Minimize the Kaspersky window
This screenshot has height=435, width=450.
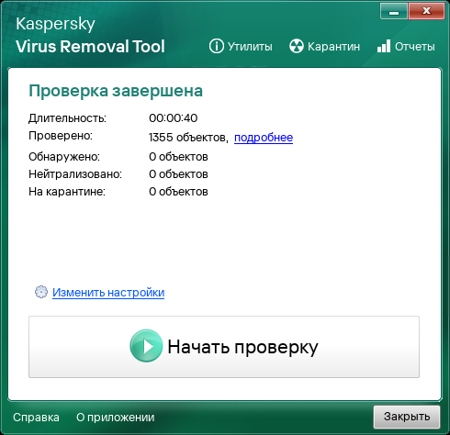pyautogui.click(x=394, y=12)
